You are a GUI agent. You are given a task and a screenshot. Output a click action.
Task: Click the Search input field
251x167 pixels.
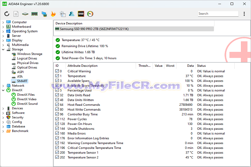[x=218, y=14]
